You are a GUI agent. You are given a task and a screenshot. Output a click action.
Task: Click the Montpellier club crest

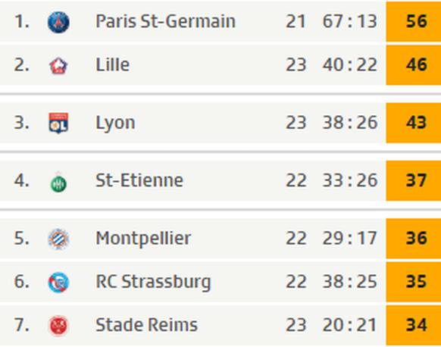coord(58,239)
